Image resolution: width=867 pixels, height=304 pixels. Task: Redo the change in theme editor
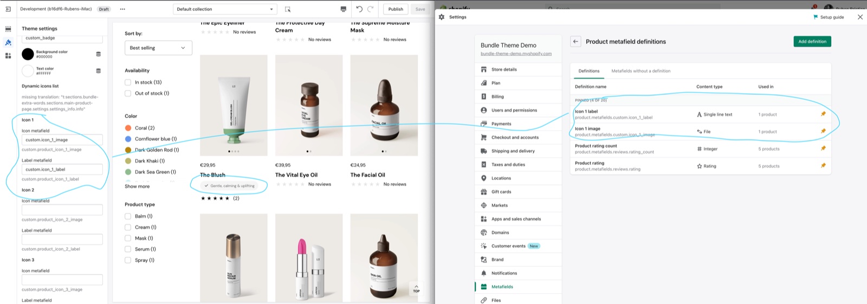pyautogui.click(x=371, y=9)
